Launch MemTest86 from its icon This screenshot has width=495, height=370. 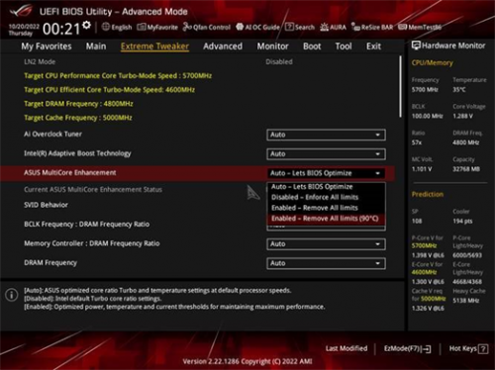click(x=402, y=27)
